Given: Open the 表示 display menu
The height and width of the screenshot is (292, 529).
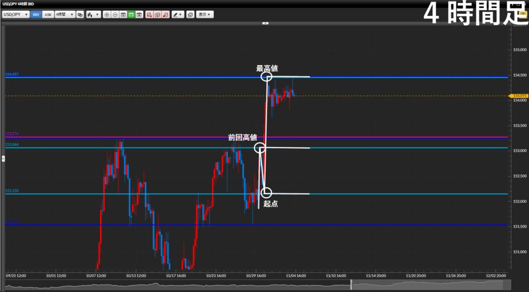Looking at the screenshot, I should click(x=205, y=15).
